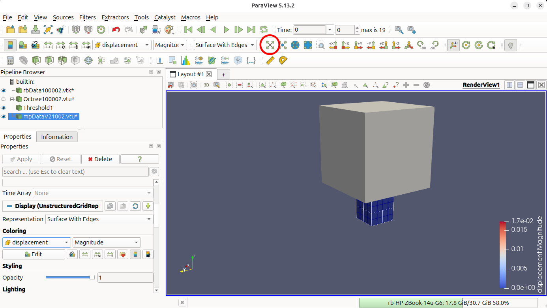Toggle loop playback icon

click(x=264, y=30)
